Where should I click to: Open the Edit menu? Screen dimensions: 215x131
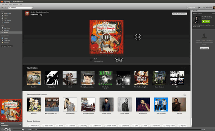point(6,5)
